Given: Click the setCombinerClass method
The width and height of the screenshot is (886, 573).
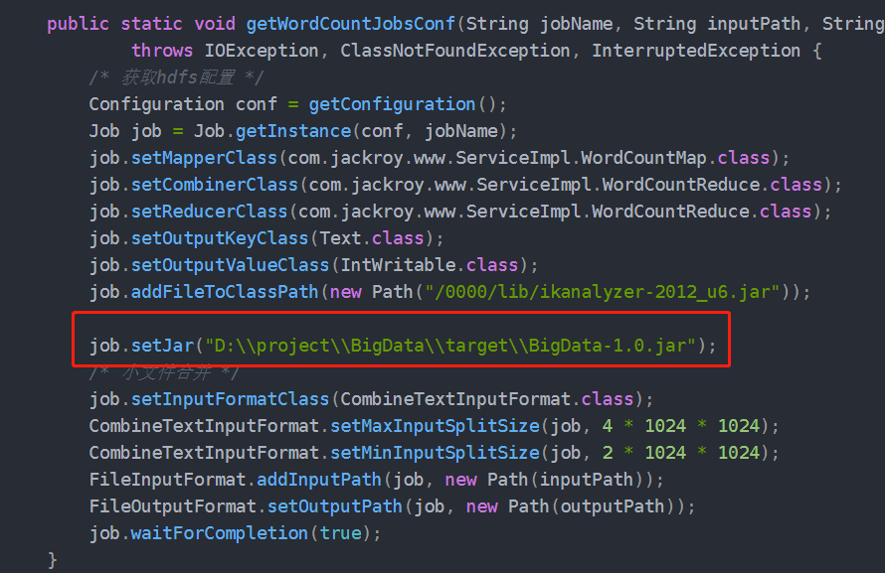Looking at the screenshot, I should 215,185.
